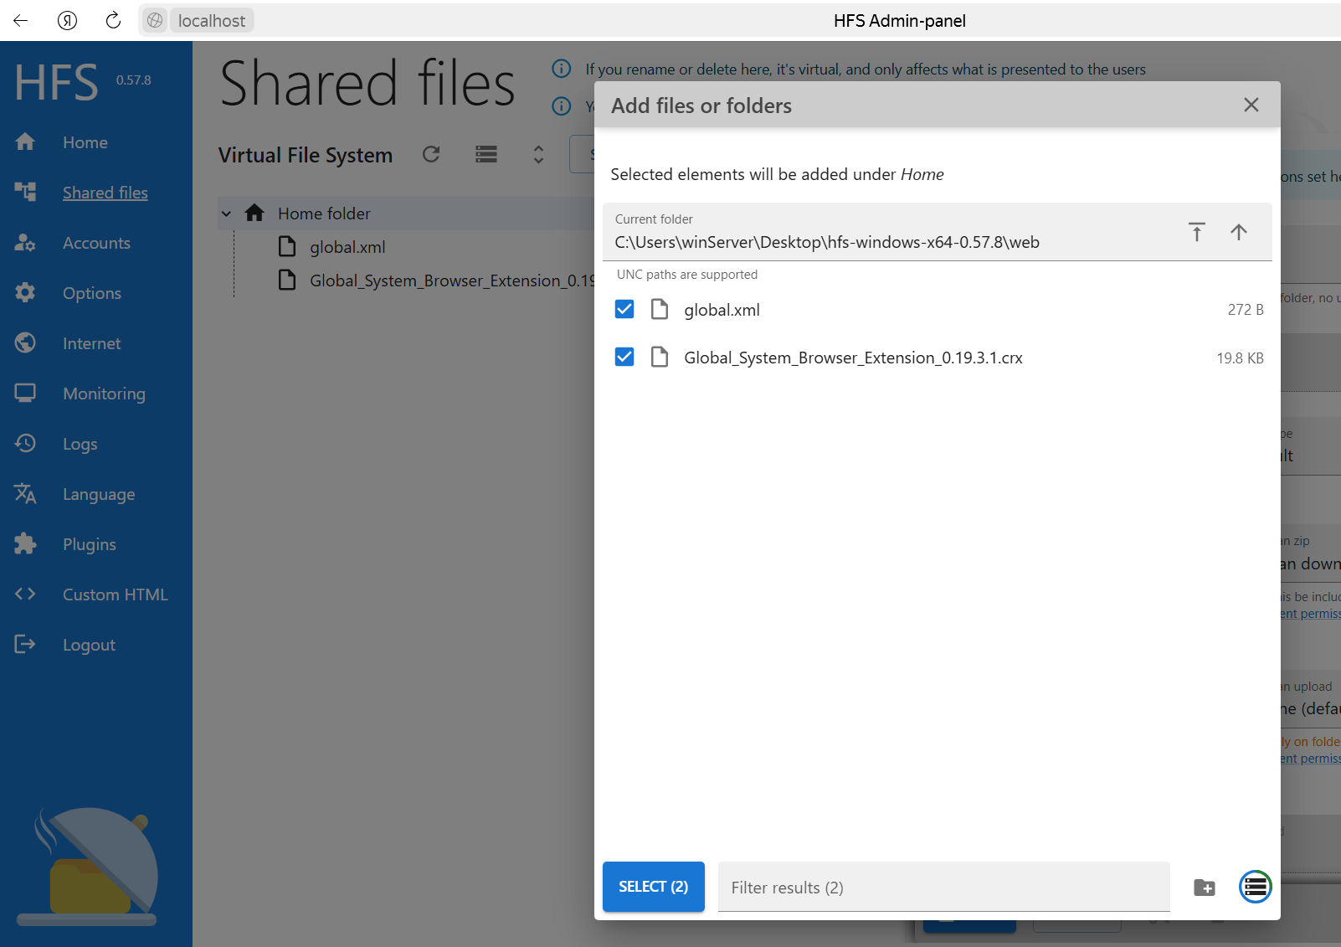Click the Shared files link
The width and height of the screenshot is (1341, 947).
tap(105, 193)
